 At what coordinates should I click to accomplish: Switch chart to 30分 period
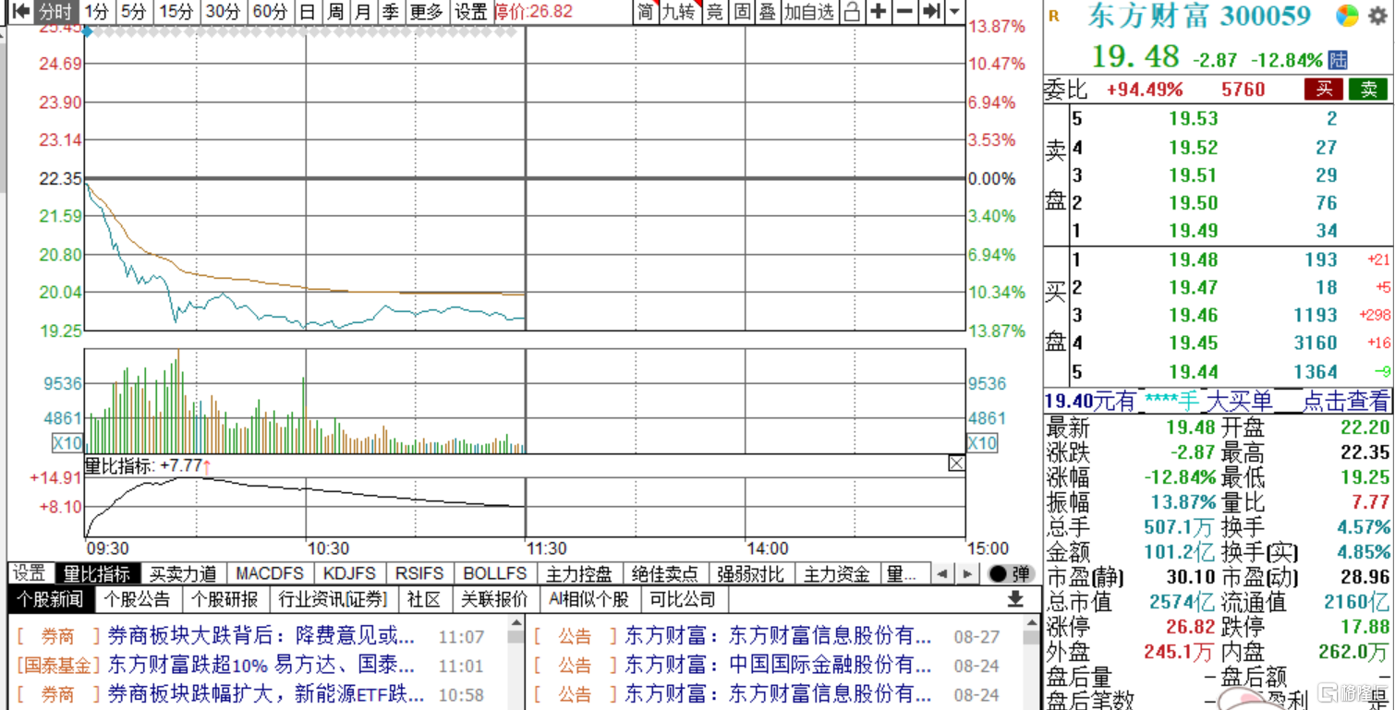[x=223, y=12]
